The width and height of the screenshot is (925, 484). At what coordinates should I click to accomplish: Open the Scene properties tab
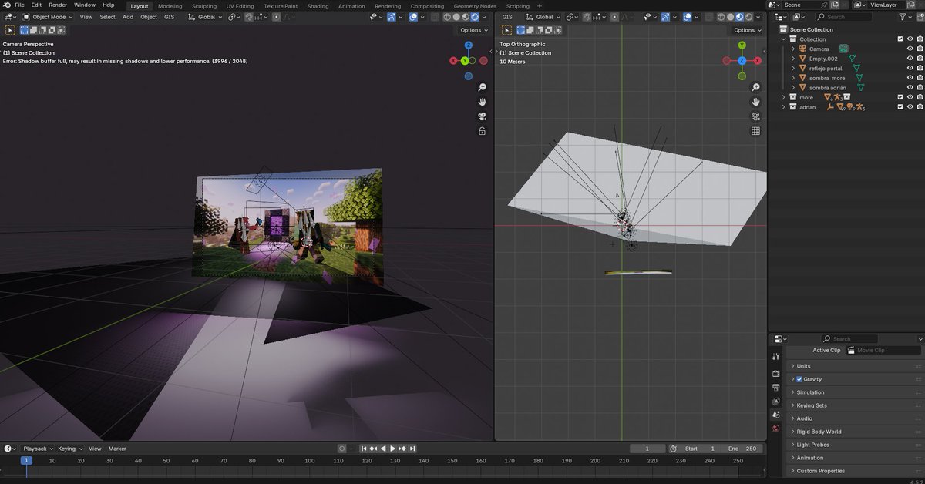[776, 415]
